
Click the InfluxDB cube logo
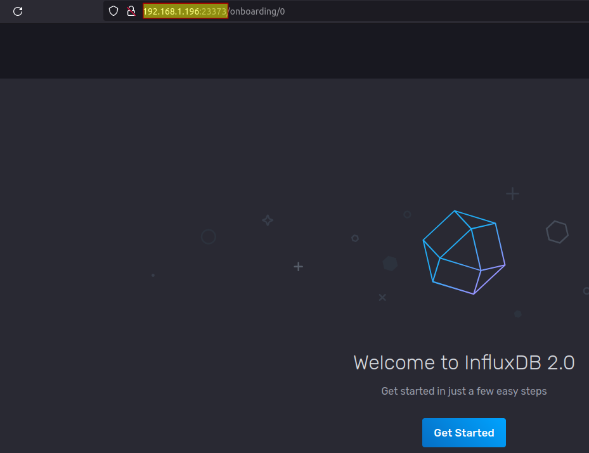click(x=464, y=253)
